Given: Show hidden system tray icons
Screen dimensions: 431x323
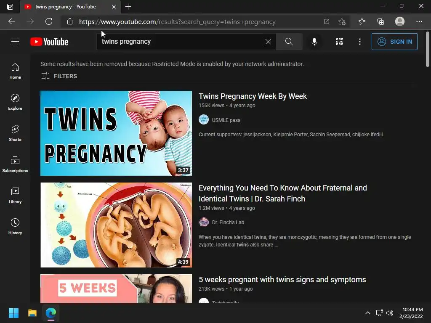Looking at the screenshot, I should 367,313.
